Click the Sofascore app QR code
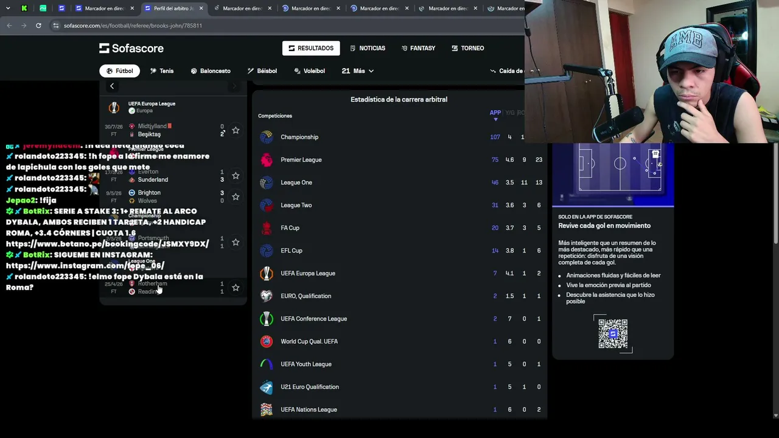 point(613,333)
